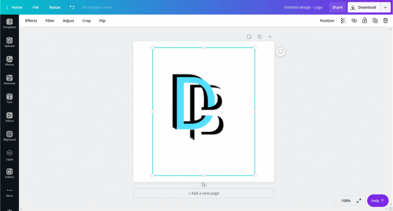
Task: Edit the Untitled design - Logo title
Action: click(x=303, y=7)
